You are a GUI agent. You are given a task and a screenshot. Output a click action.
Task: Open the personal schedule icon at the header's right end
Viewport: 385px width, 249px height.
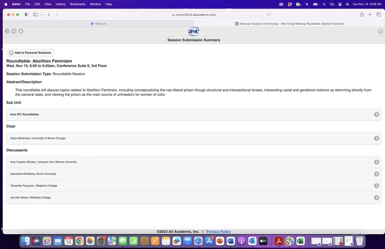point(380,31)
